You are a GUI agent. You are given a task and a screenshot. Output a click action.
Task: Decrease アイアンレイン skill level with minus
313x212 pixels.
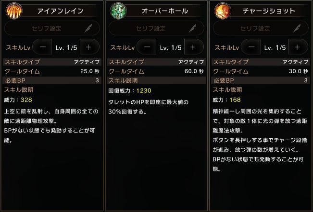coord(43,47)
